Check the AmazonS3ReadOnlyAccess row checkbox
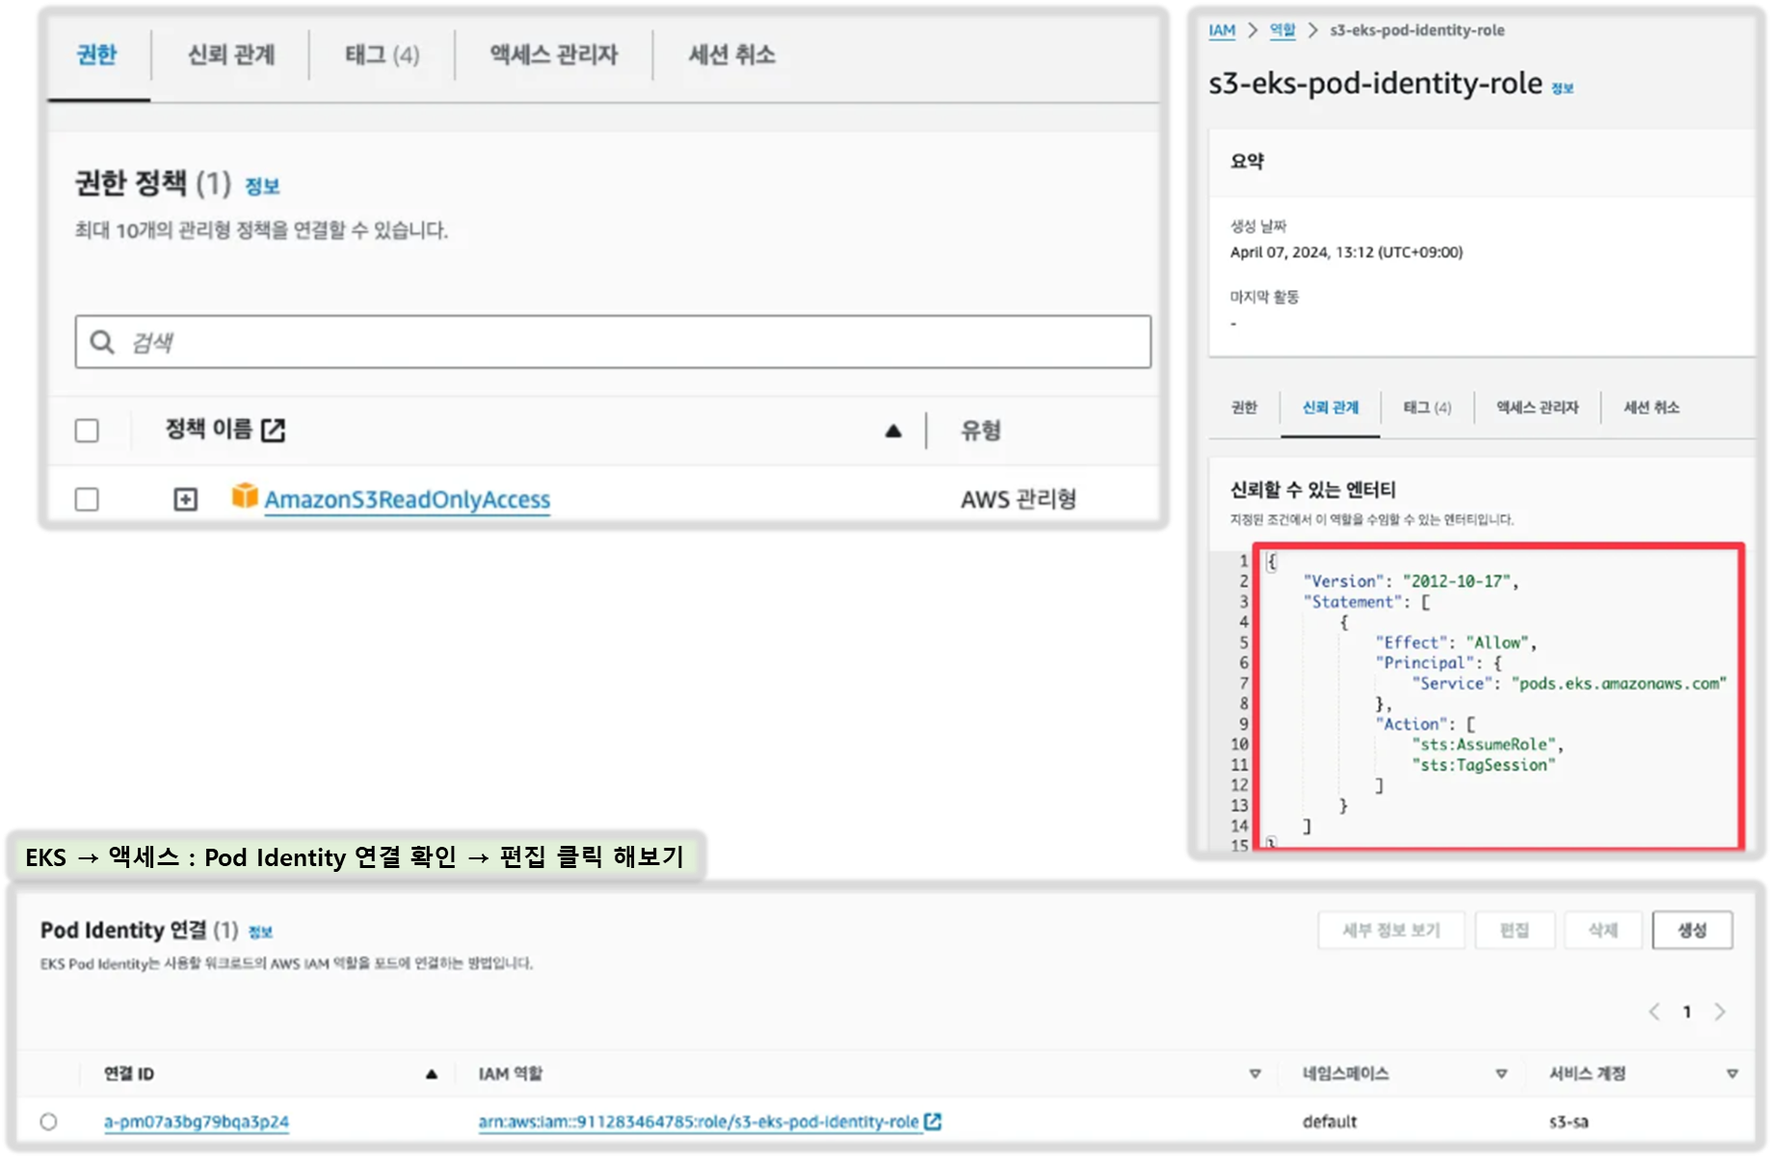 coord(87,499)
